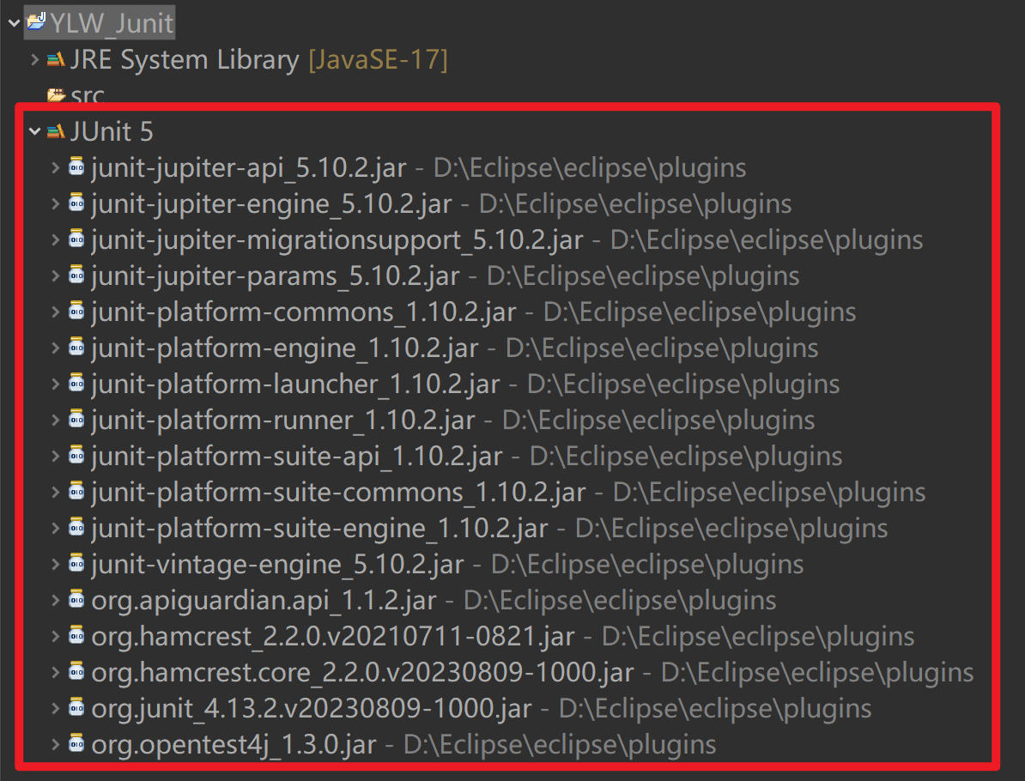Expand junit-platform-suite-commons_1.10.2.jar

point(56,492)
